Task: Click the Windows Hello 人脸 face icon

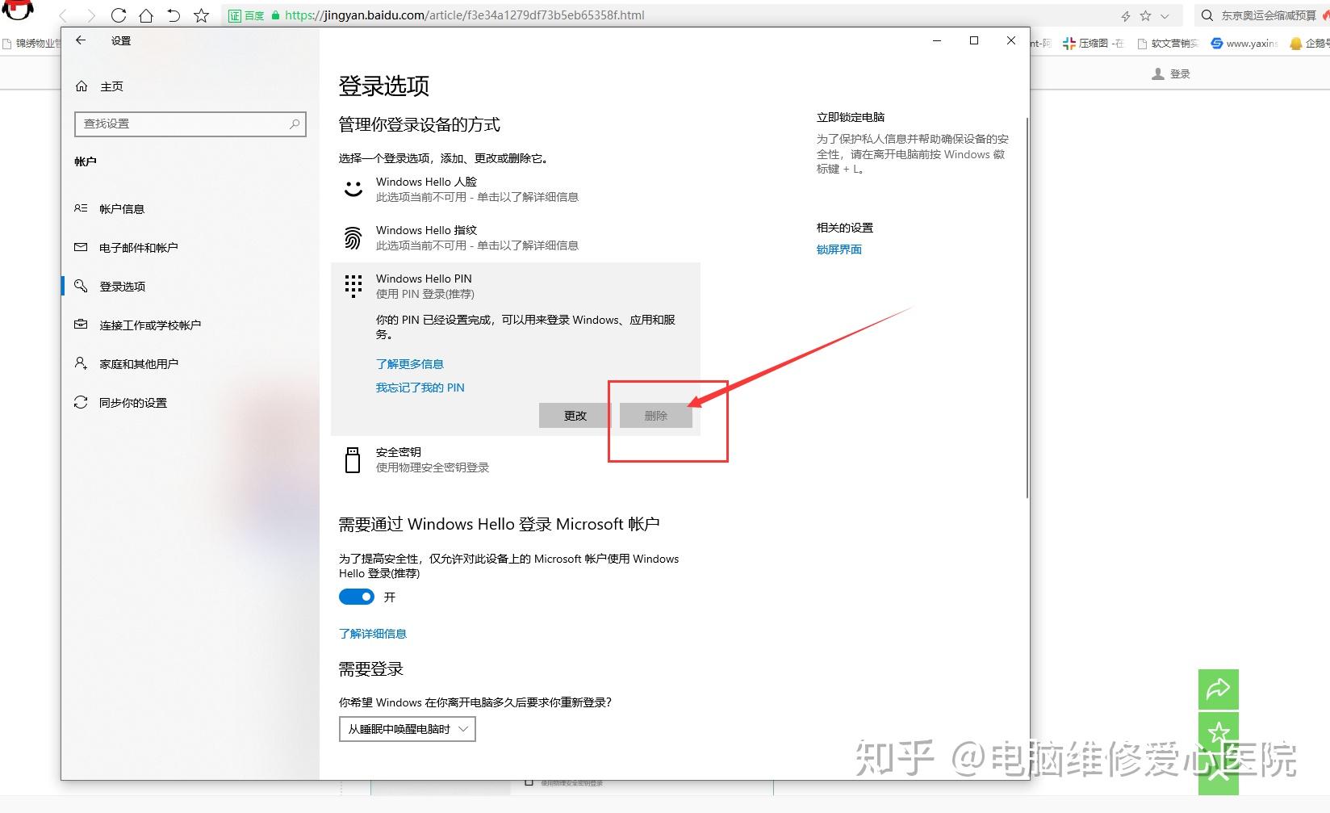Action: coord(353,188)
